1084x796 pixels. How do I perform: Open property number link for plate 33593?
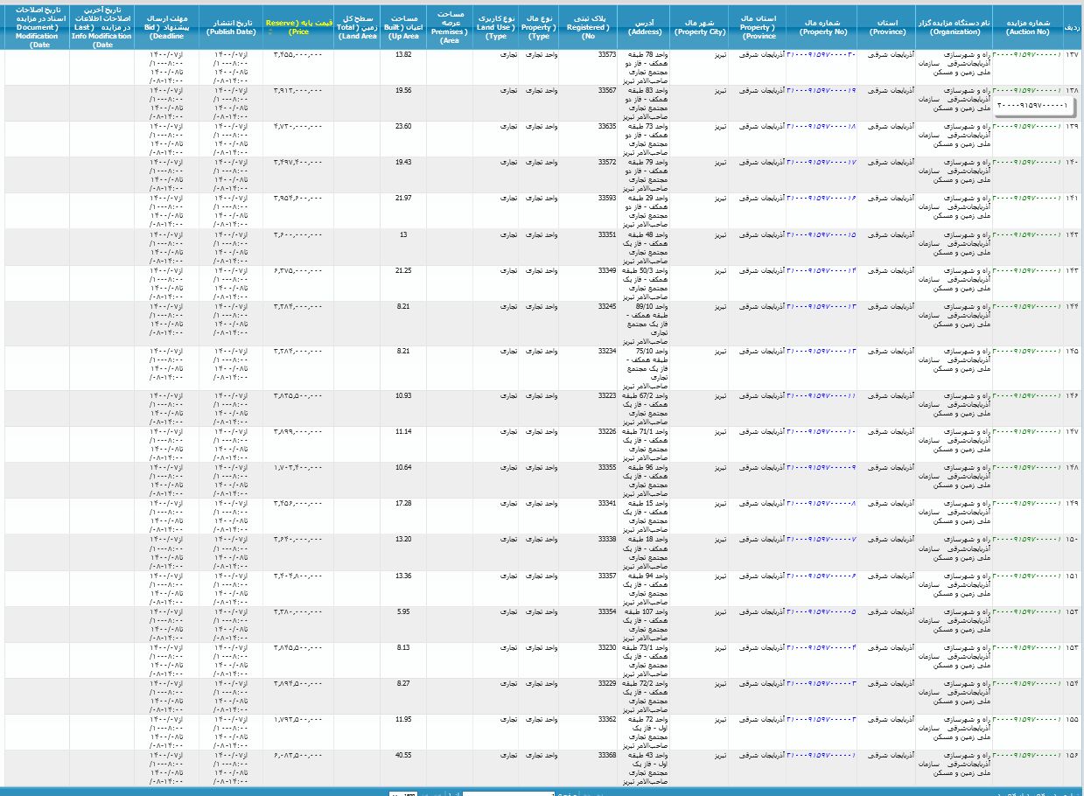(822, 198)
